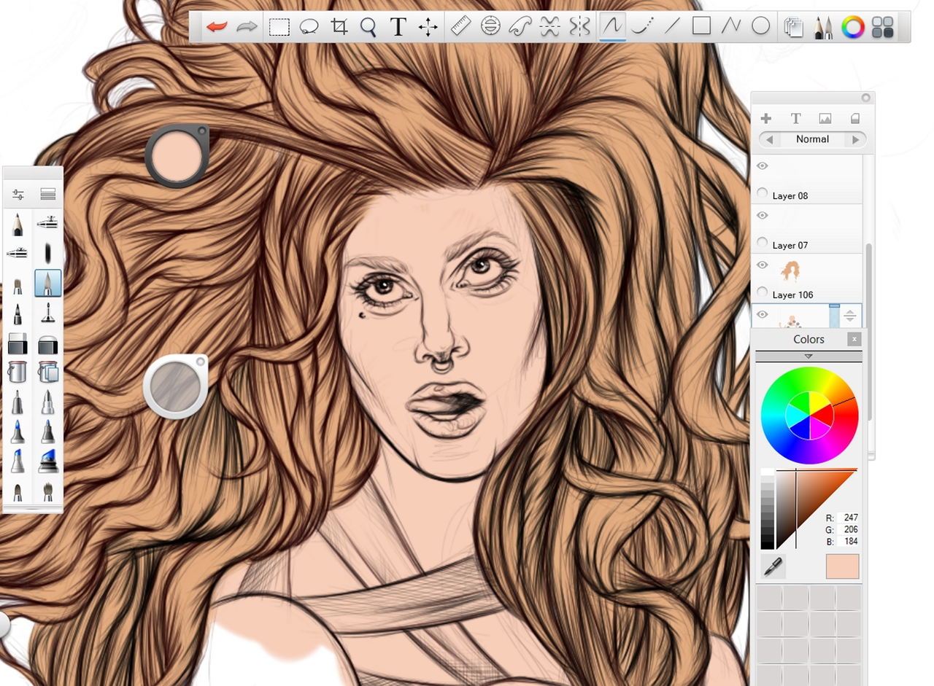Activate the Crop tool
This screenshot has width=934, height=686.
339,28
